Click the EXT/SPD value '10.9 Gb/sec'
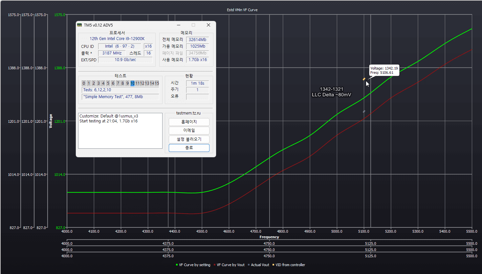The image size is (482, 274). click(x=125, y=60)
